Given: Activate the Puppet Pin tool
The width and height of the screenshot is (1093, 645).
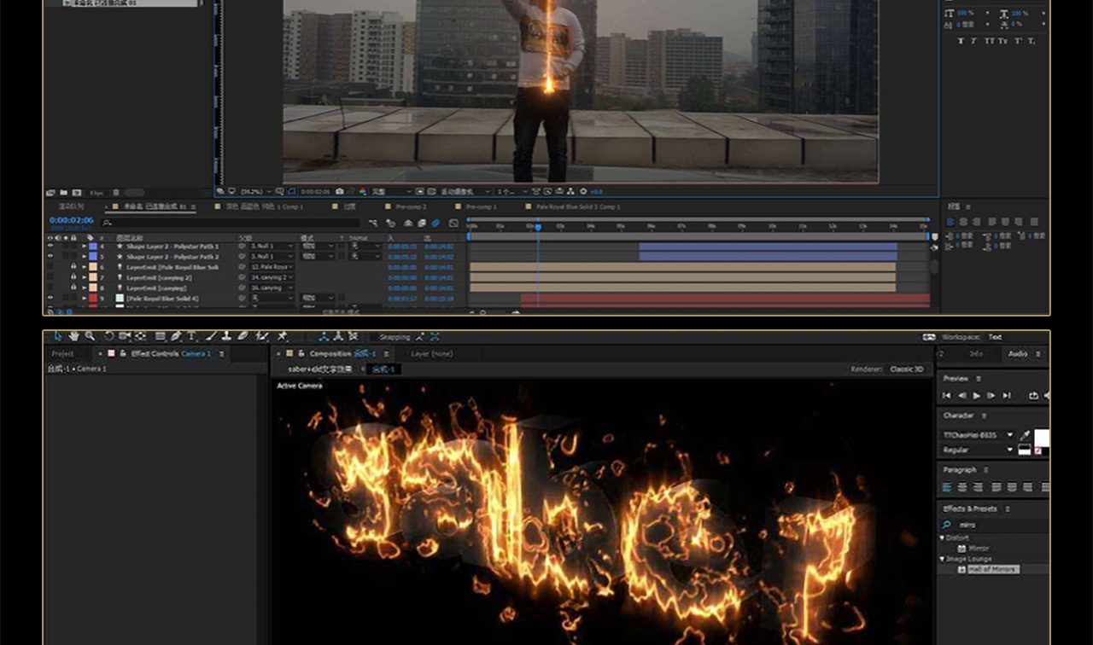Looking at the screenshot, I should point(283,337).
